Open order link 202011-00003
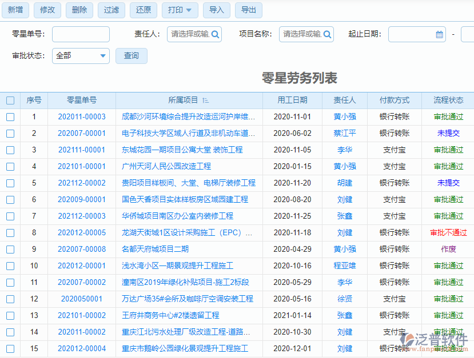 82,117
